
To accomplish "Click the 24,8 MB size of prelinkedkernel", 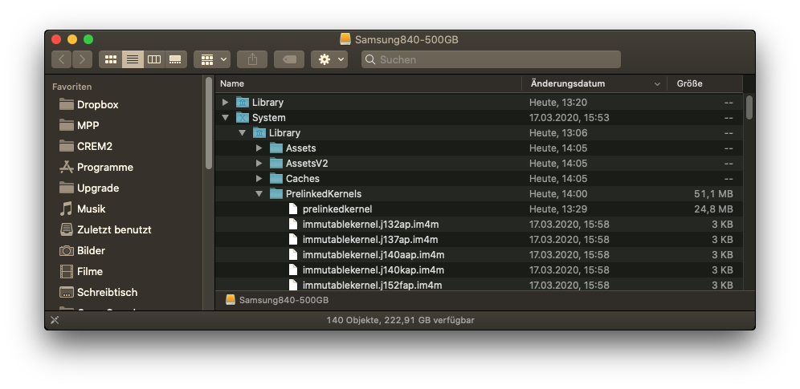I will pyautogui.click(x=713, y=209).
